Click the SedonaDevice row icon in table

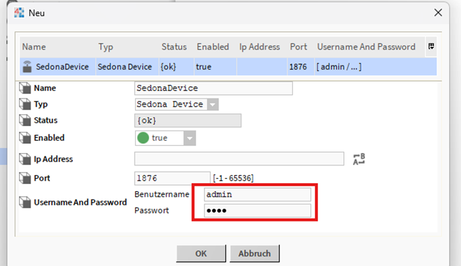[x=27, y=66]
